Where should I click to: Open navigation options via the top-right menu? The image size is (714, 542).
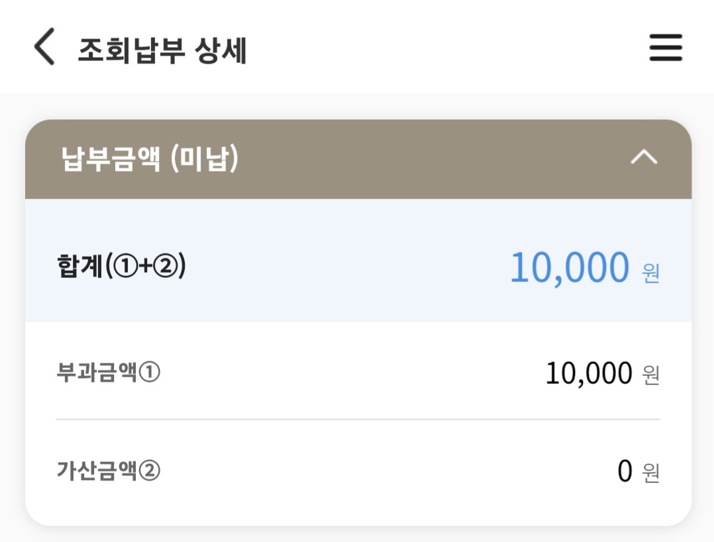666,48
